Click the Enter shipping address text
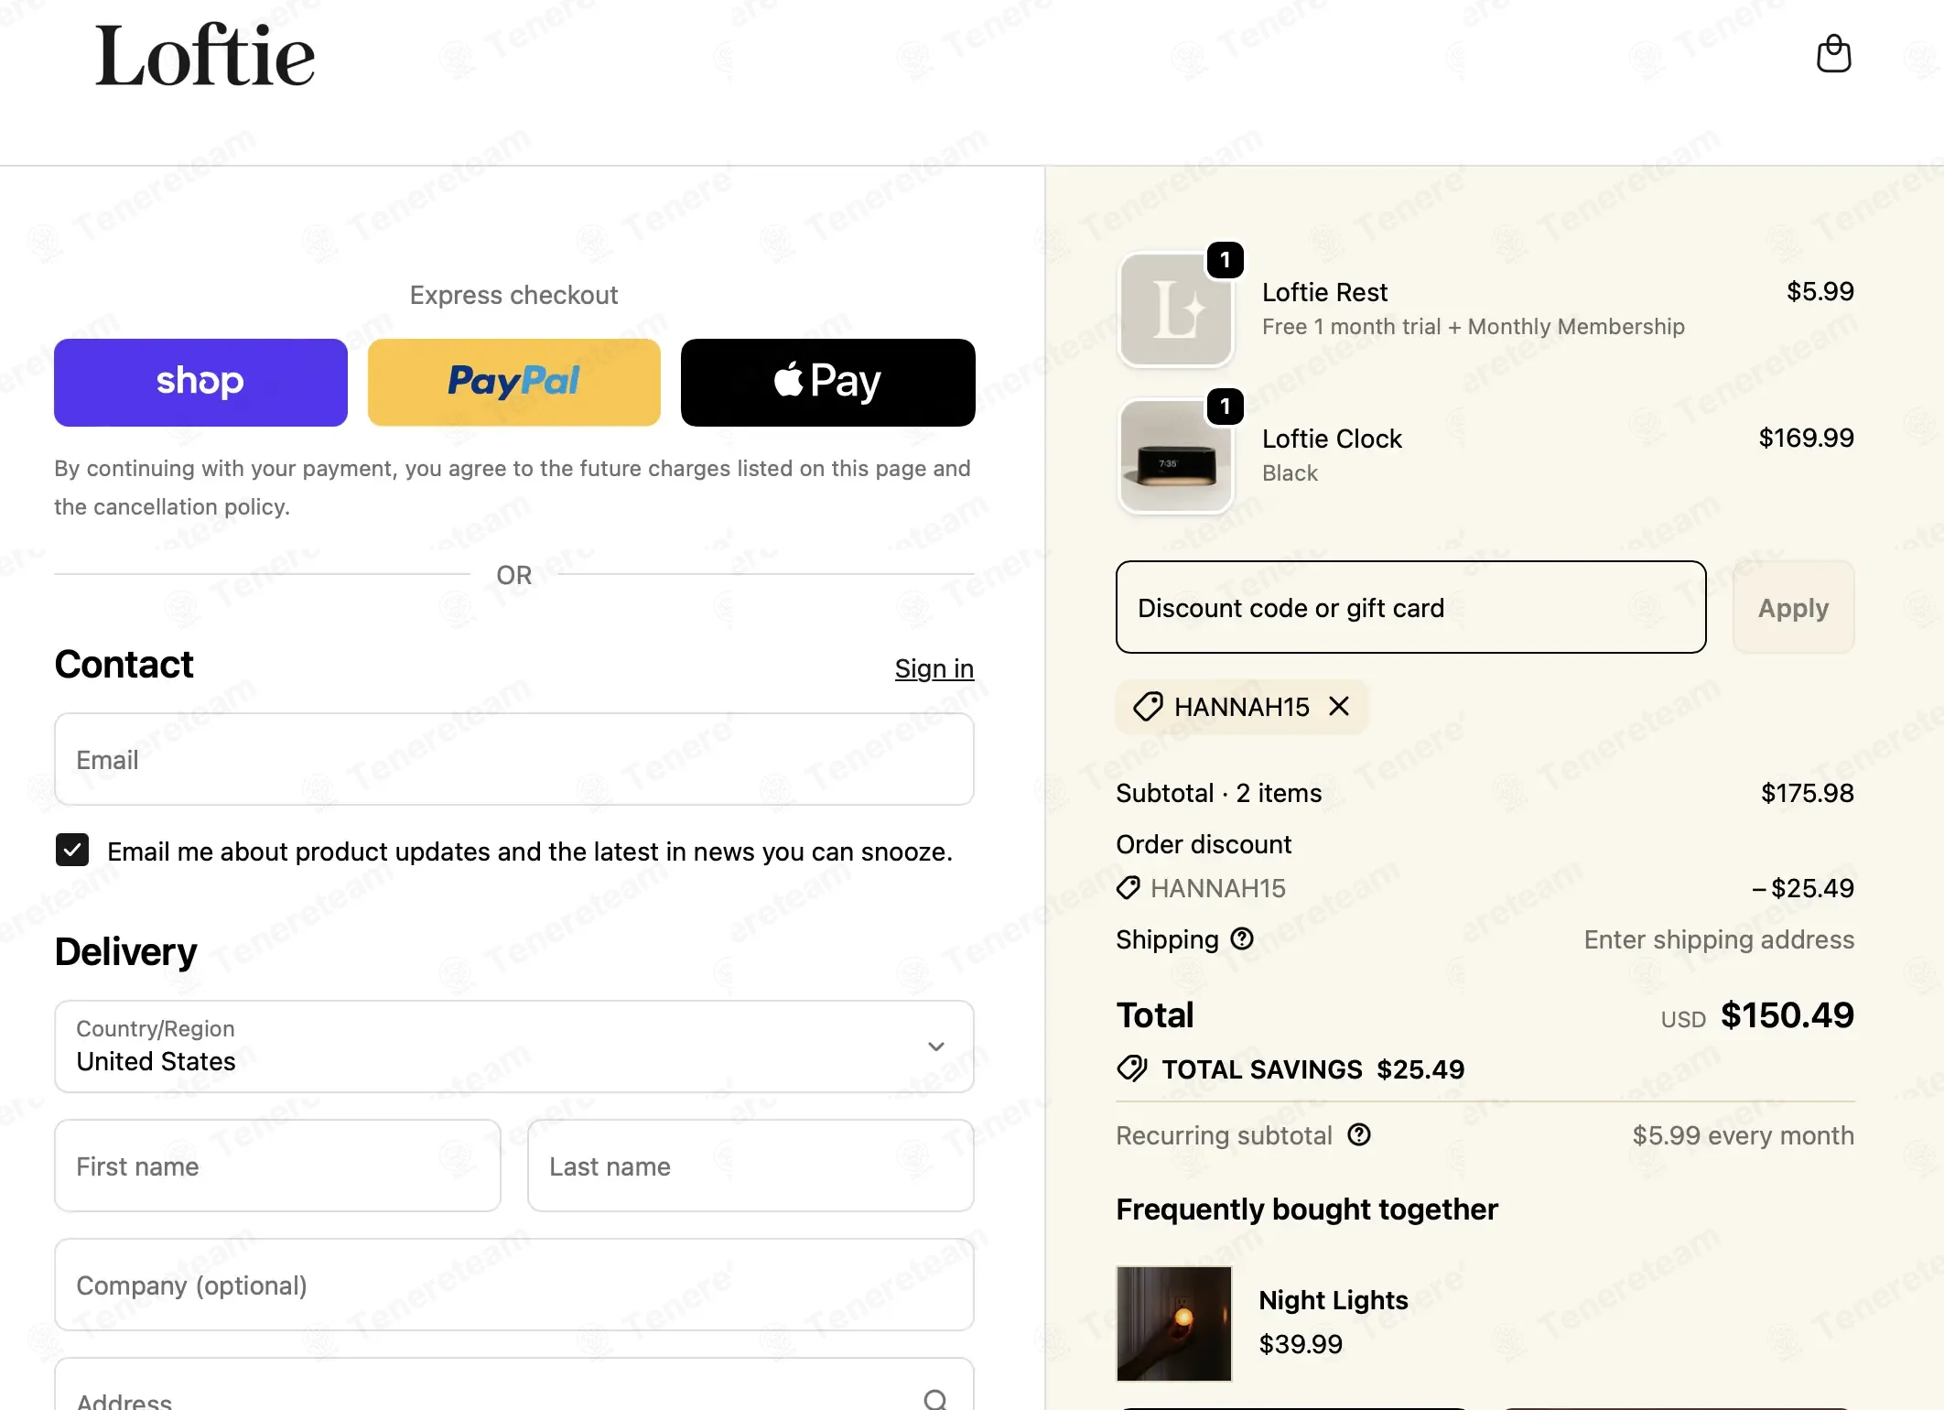The height and width of the screenshot is (1410, 1944). (x=1719, y=939)
